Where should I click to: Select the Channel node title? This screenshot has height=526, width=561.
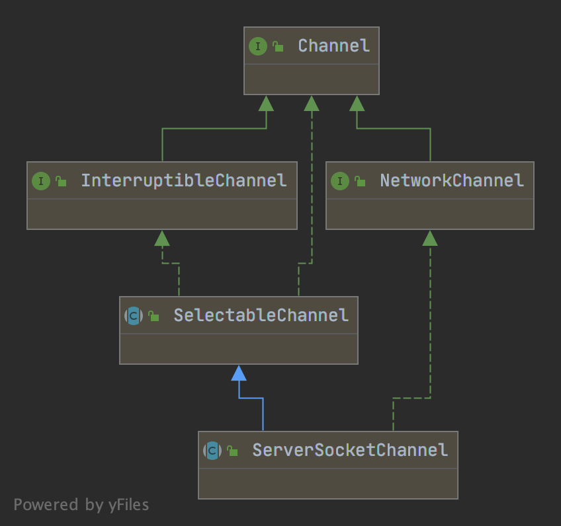pyautogui.click(x=333, y=46)
